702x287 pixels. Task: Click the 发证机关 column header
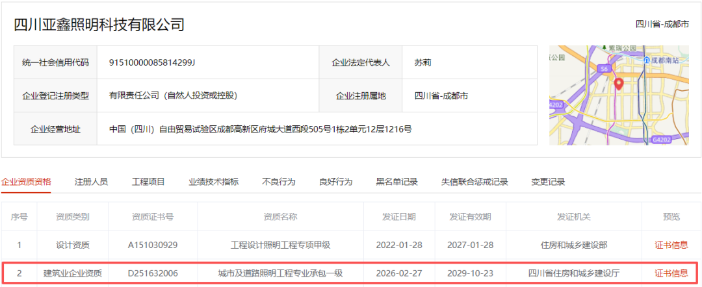tap(574, 217)
